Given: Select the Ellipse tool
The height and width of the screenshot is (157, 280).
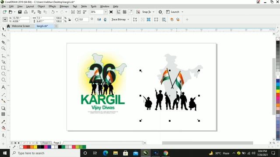Looking at the screenshot, I should point(3,74).
